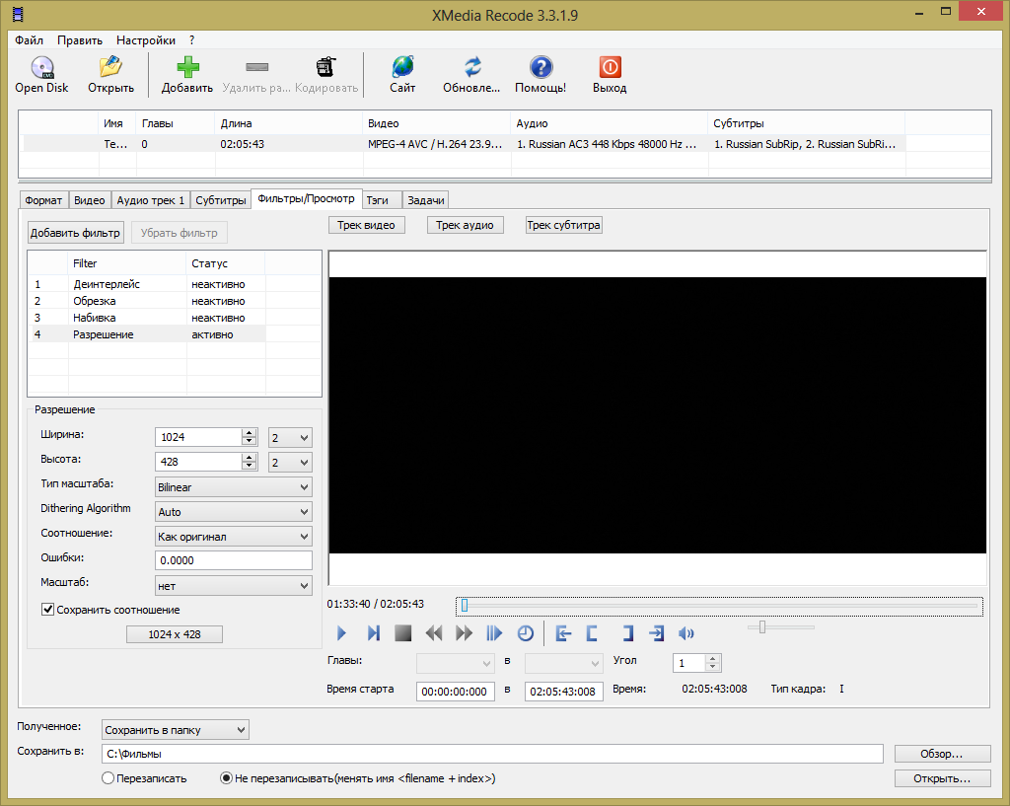The height and width of the screenshot is (806, 1010).
Task: Switch to the Субтитры tab
Action: (221, 200)
